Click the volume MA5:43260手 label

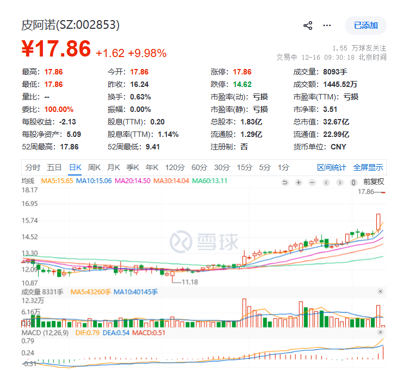click(x=91, y=292)
